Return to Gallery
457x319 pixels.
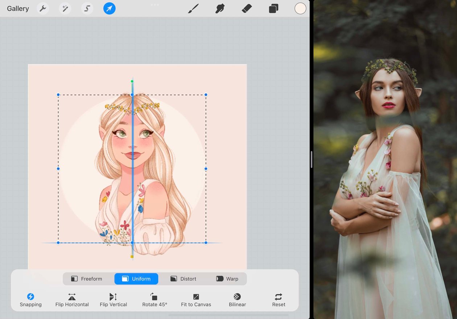coord(18,9)
